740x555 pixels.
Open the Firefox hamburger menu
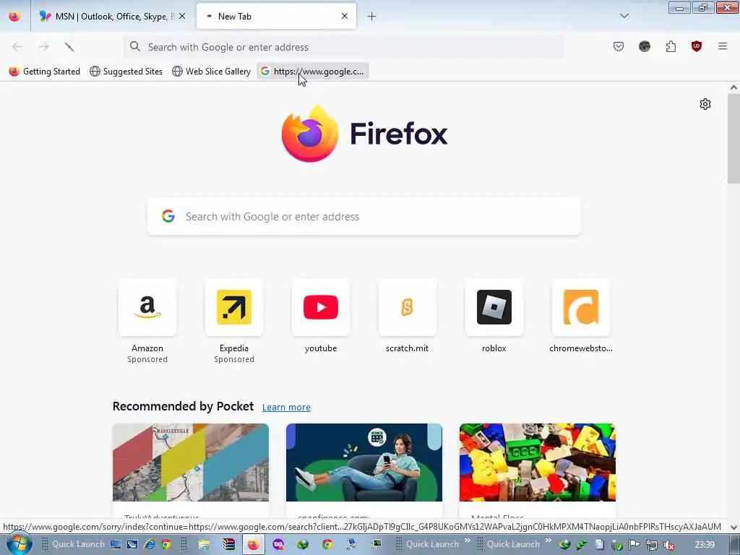[723, 46]
